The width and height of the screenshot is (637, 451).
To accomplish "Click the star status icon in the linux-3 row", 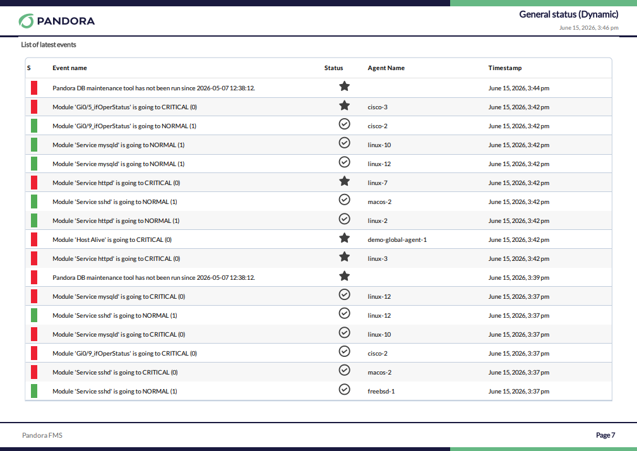I will coord(344,257).
